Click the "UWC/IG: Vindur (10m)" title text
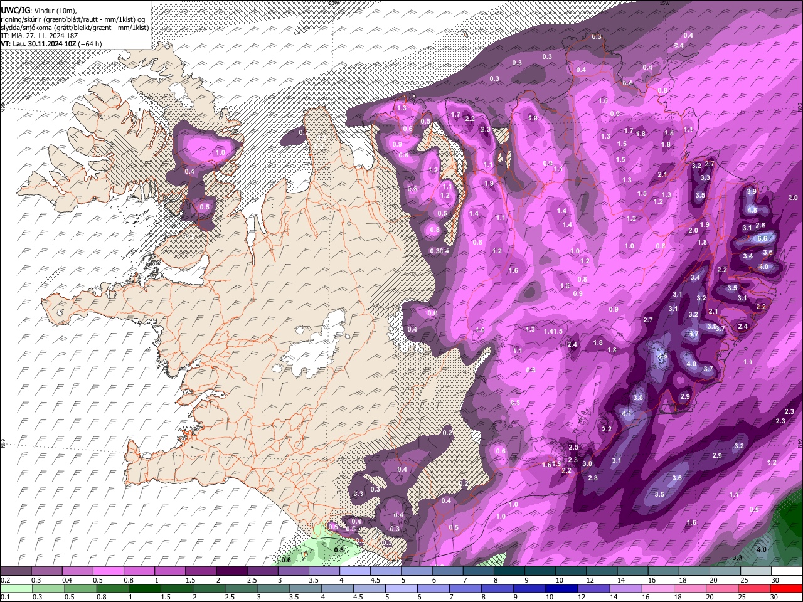This screenshot has width=803, height=602. pos(38,10)
